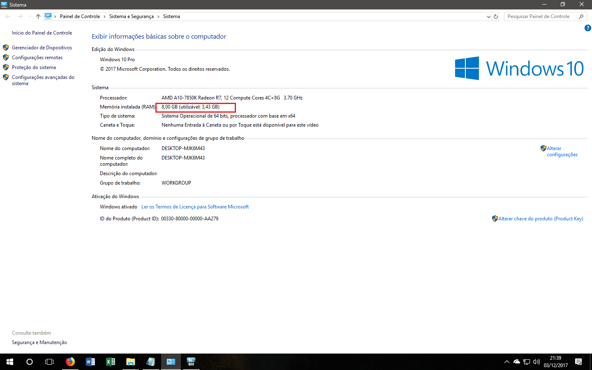Image resolution: width=592 pixels, height=370 pixels.
Task: Open the last pinned taskbar app
Action: (x=191, y=362)
